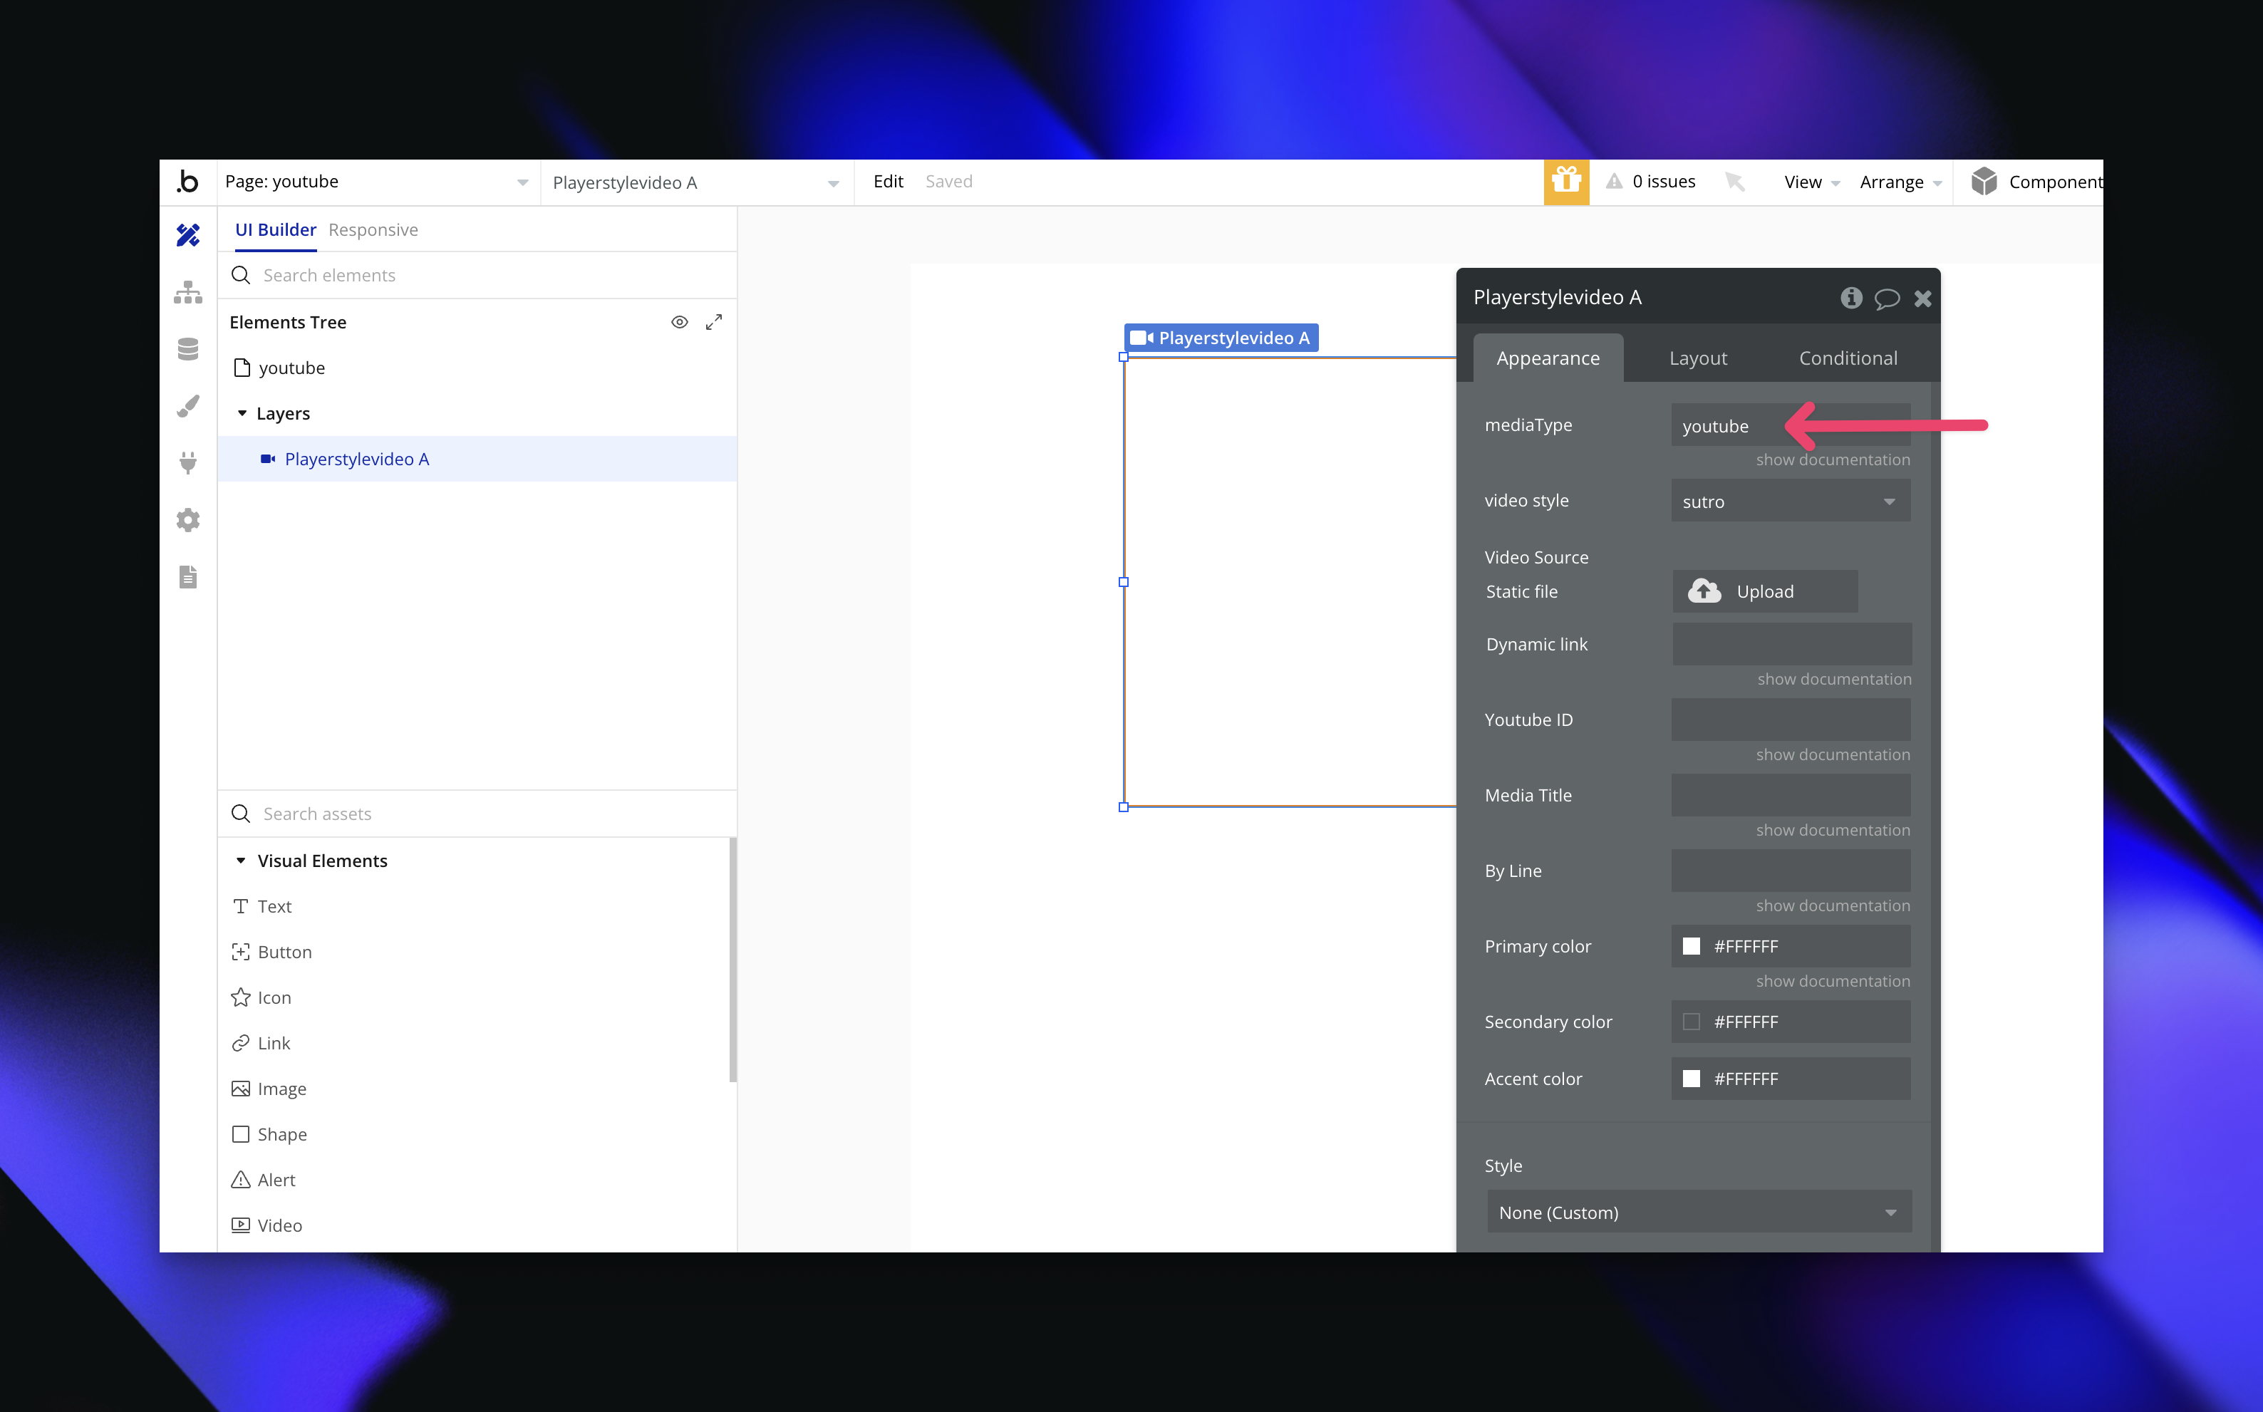Select the Layout tab
The image size is (2263, 1412).
coord(1698,358)
